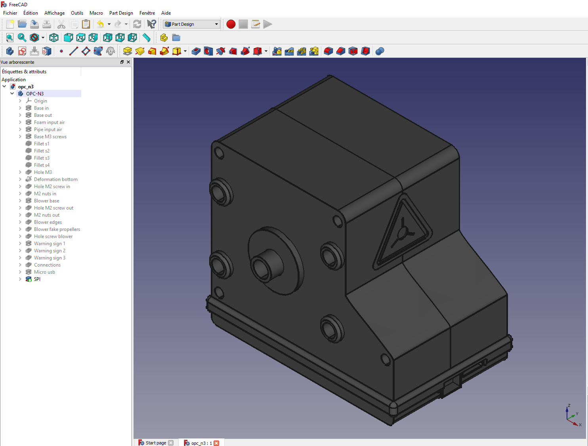Collapse the opc_n3 document node

click(4, 86)
